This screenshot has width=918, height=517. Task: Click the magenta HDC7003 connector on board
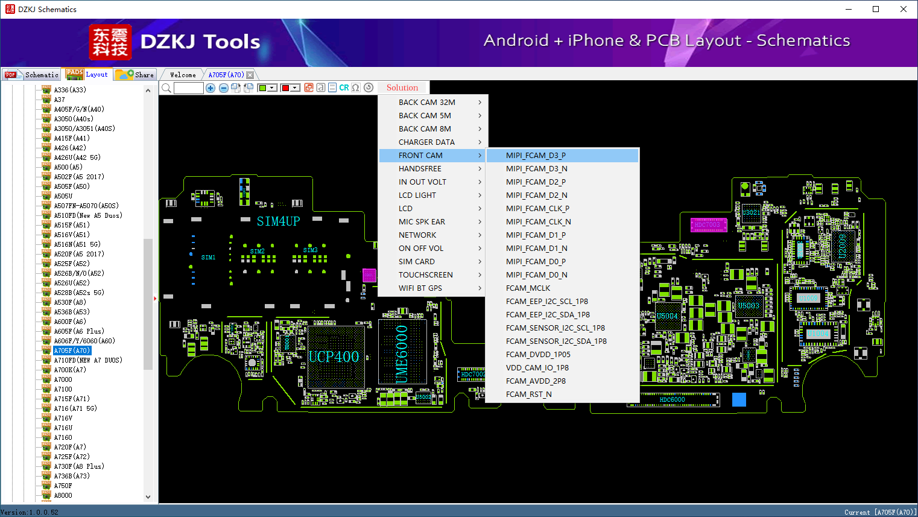(708, 225)
